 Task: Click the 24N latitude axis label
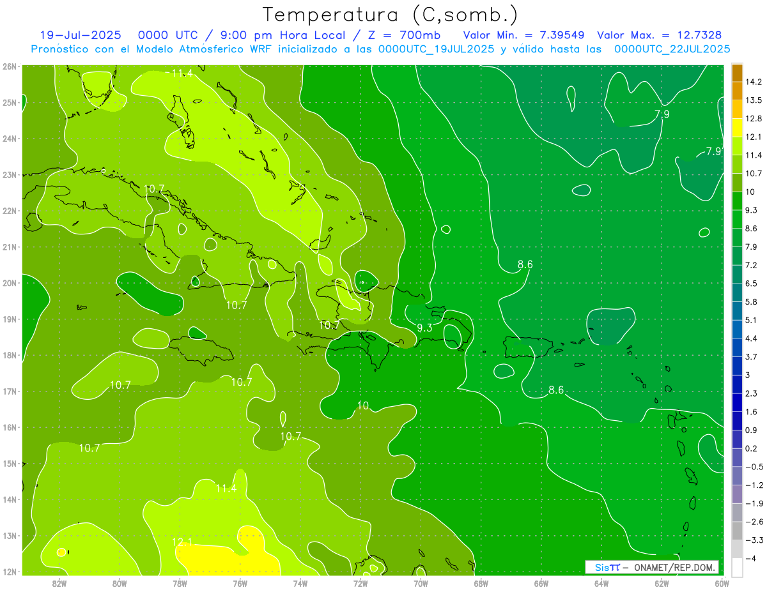(9, 139)
